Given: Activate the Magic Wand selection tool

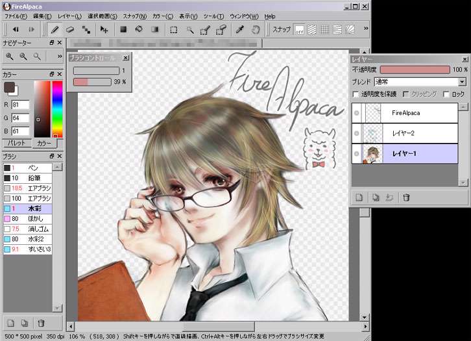Looking at the screenshot, I should (189, 29).
